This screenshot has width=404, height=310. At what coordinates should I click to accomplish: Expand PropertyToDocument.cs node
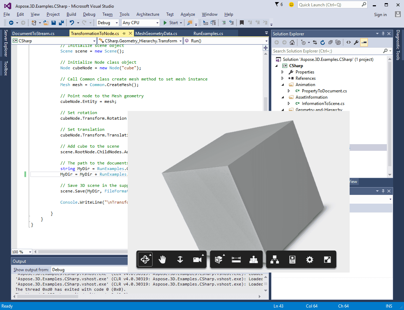(x=289, y=91)
